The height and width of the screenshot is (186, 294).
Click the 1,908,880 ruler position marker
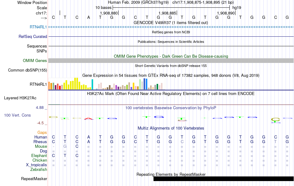point(109,13)
